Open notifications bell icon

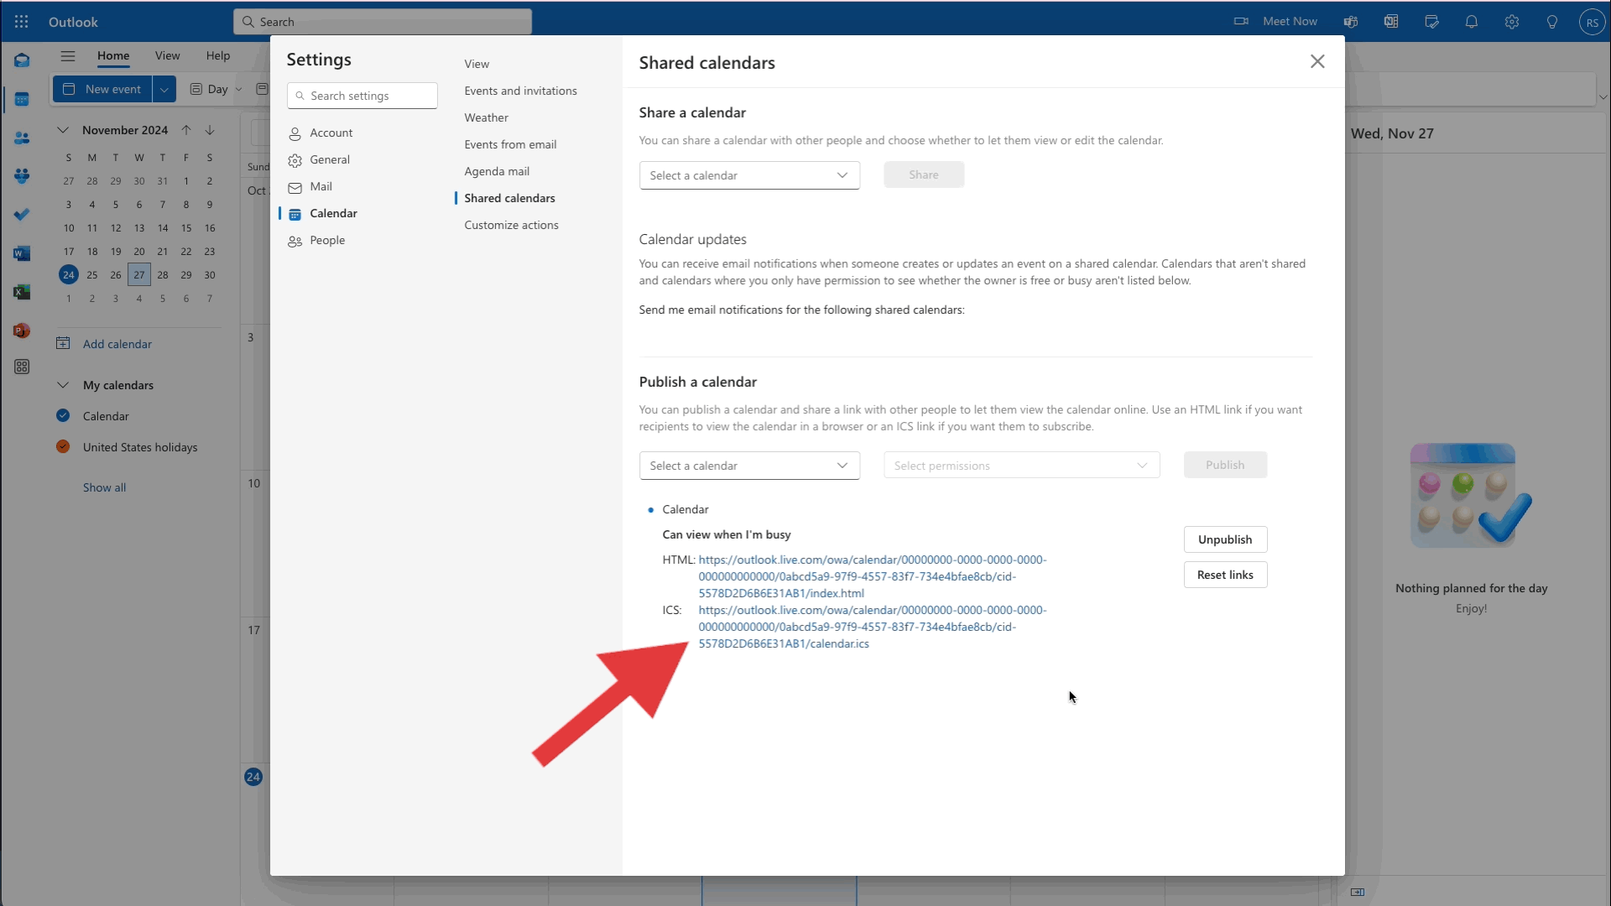[x=1472, y=22]
